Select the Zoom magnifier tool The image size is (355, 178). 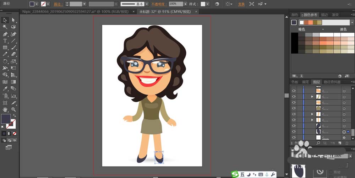[13, 109]
